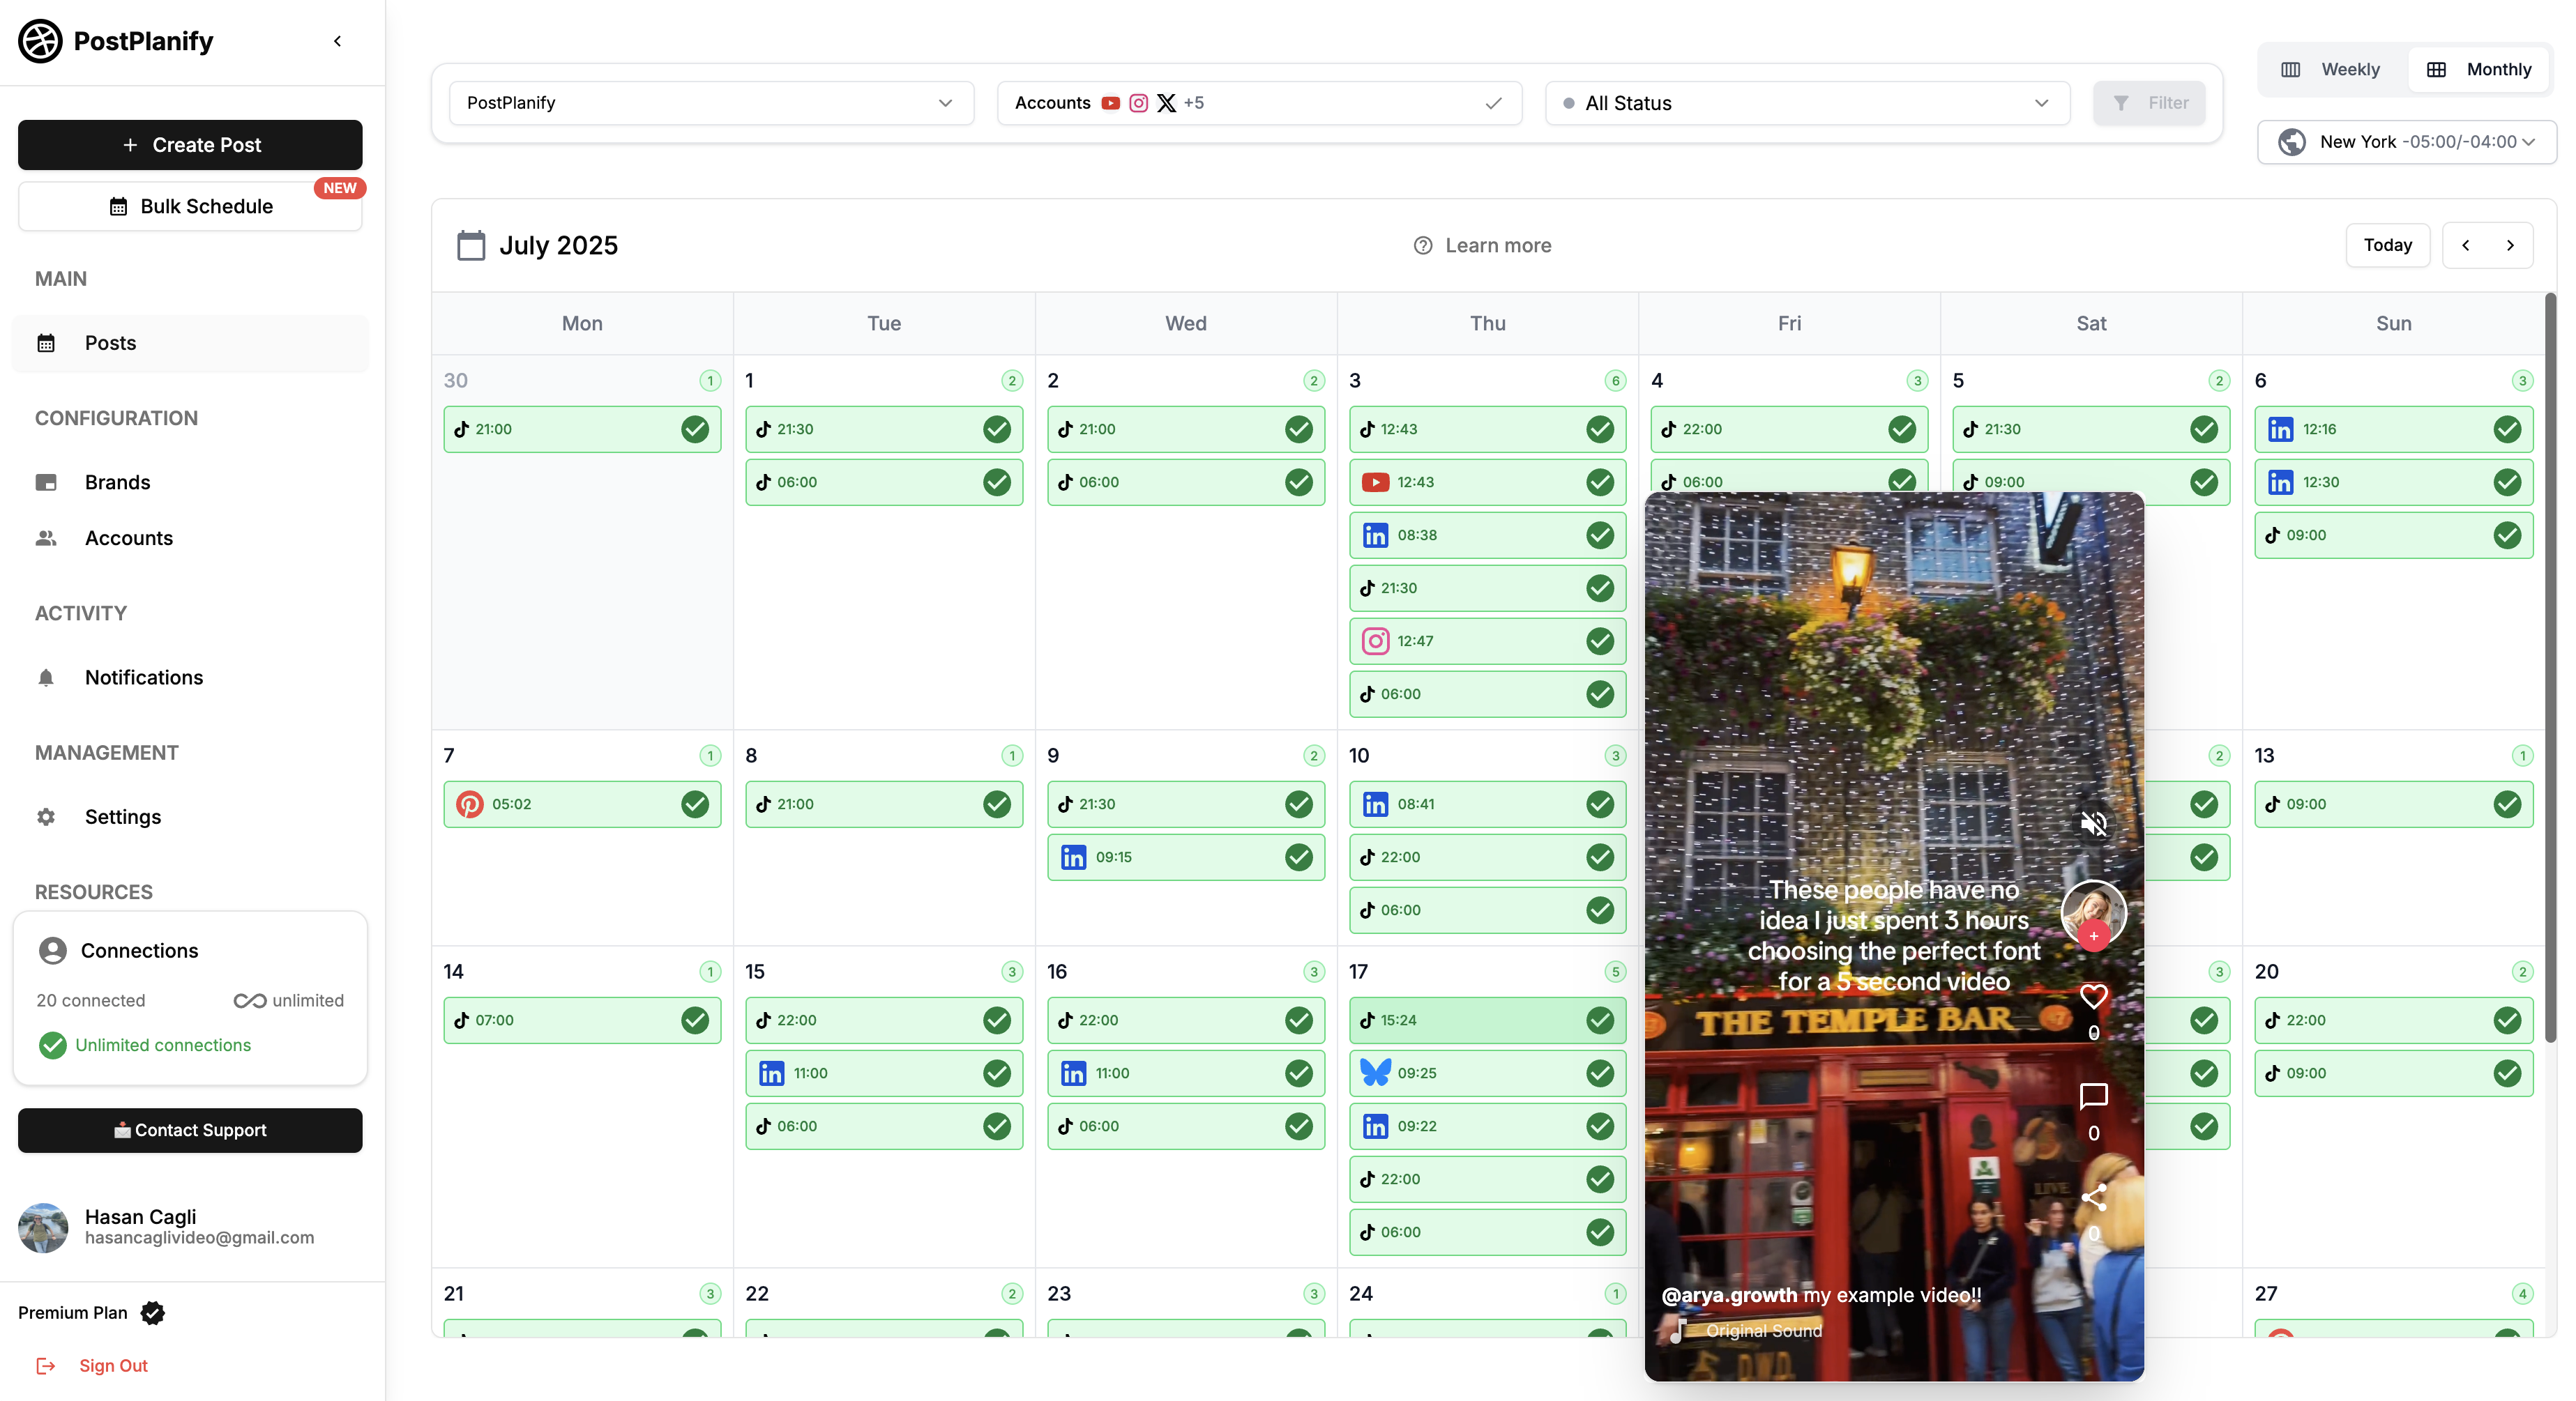Open the TikTok 09:00 post on July 5

2091,481
